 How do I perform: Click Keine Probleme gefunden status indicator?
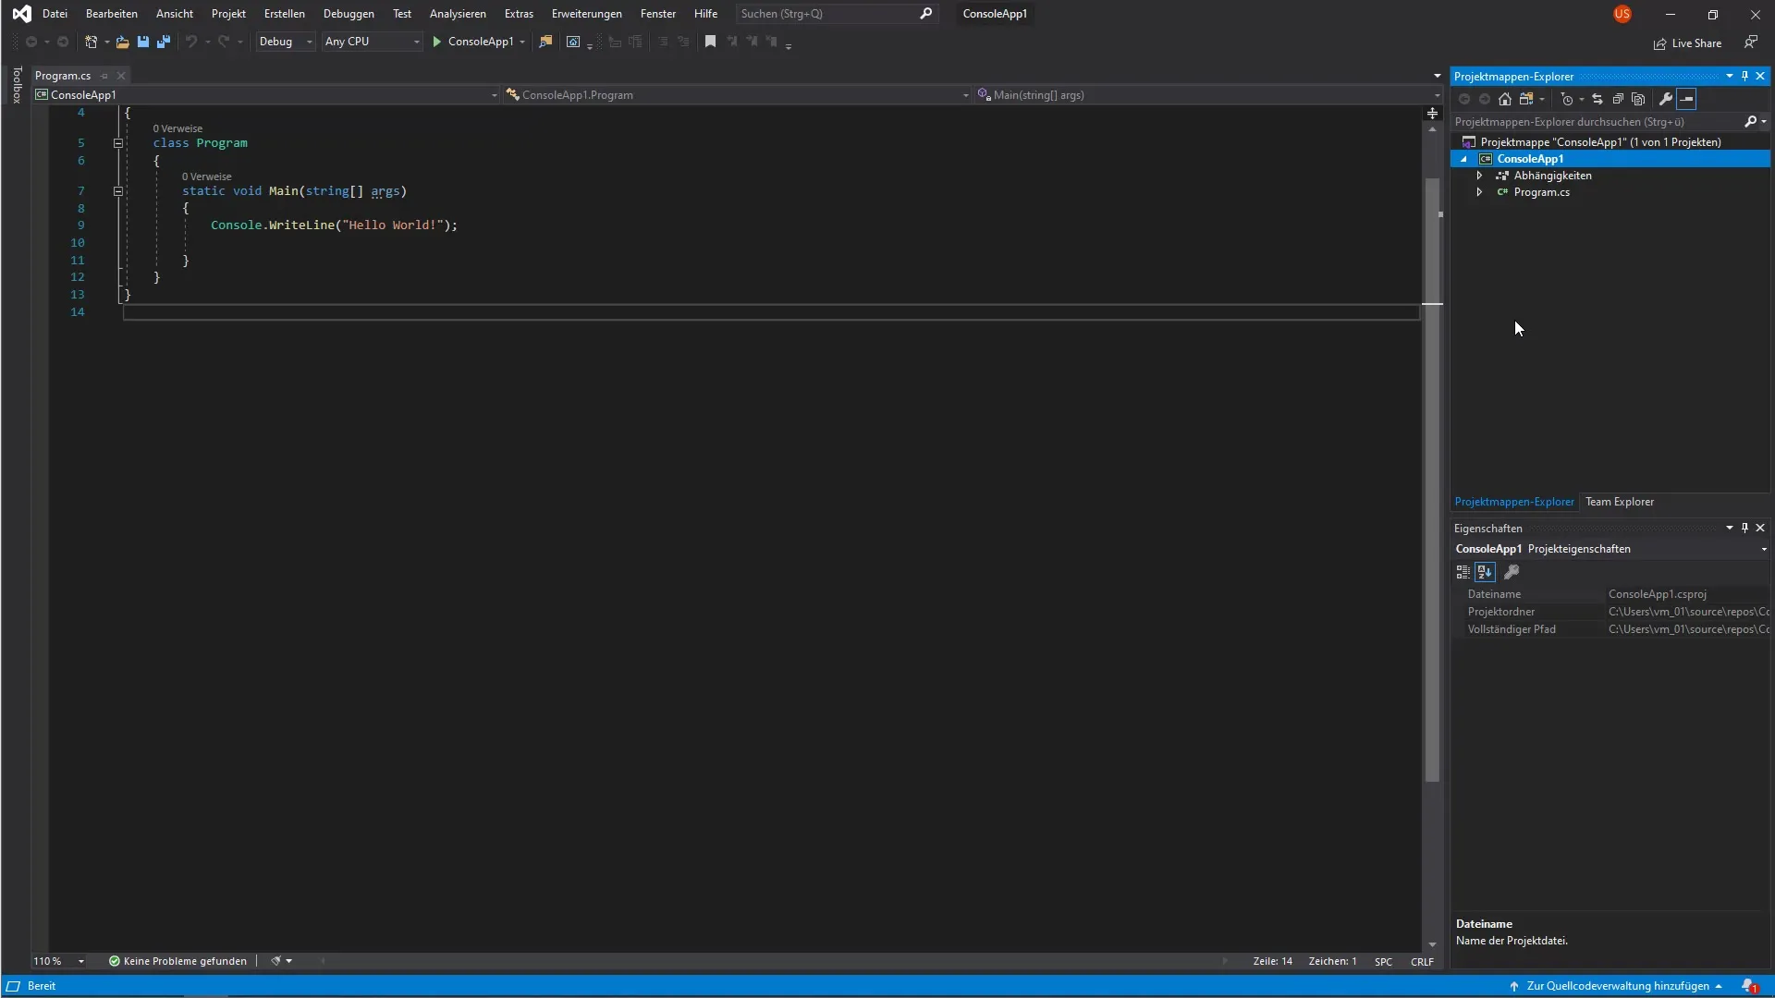click(177, 961)
